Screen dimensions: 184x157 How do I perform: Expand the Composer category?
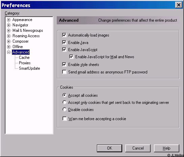[8, 41]
